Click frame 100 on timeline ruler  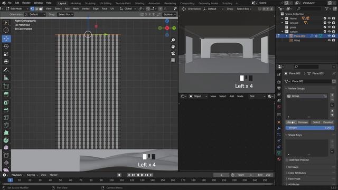[x=111, y=180]
